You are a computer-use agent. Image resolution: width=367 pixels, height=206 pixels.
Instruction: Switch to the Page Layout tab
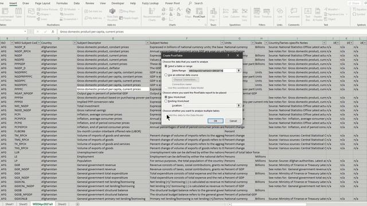click(x=42, y=3)
